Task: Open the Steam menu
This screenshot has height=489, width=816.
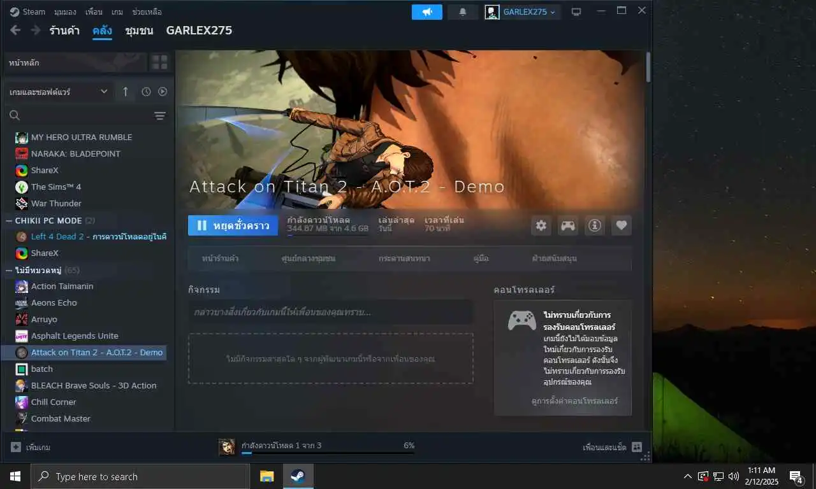Action: 34,11
